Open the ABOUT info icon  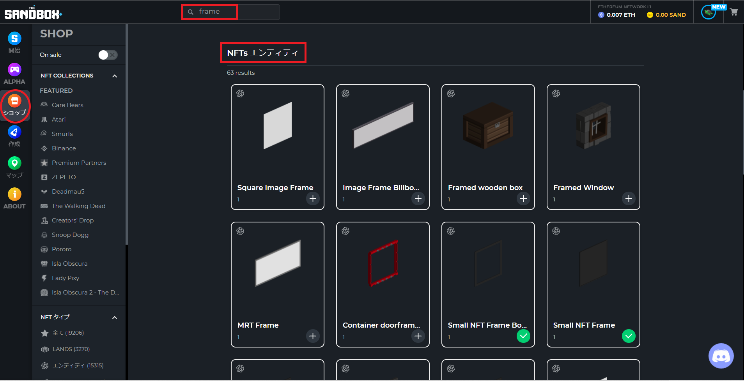(x=14, y=194)
